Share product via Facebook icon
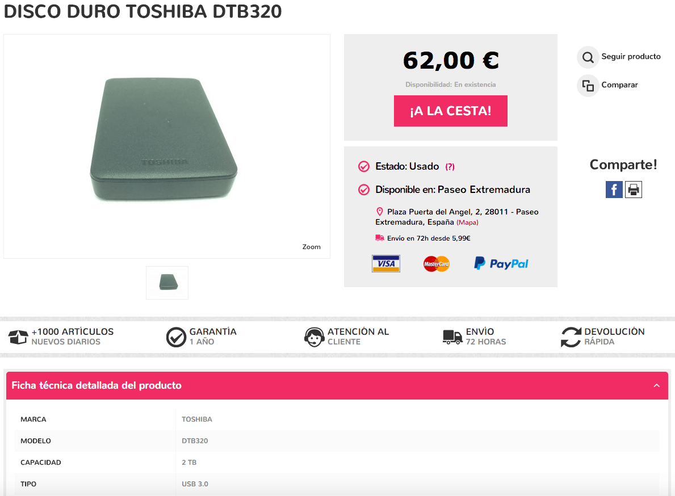Screen dimensions: 675x496 click(x=614, y=190)
